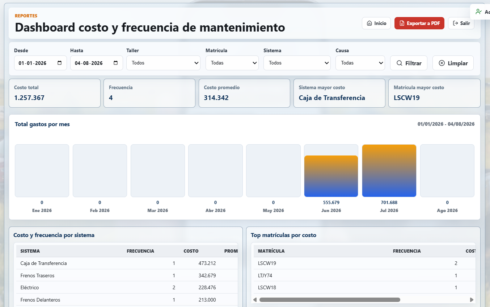This screenshot has width=490, height=307.
Task: Export the dashboard with Exportar a PDF
Action: [x=419, y=23]
